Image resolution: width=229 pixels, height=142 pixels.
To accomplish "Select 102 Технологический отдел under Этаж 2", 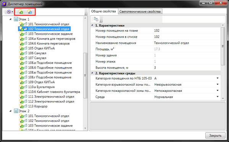I will click(x=48, y=121).
